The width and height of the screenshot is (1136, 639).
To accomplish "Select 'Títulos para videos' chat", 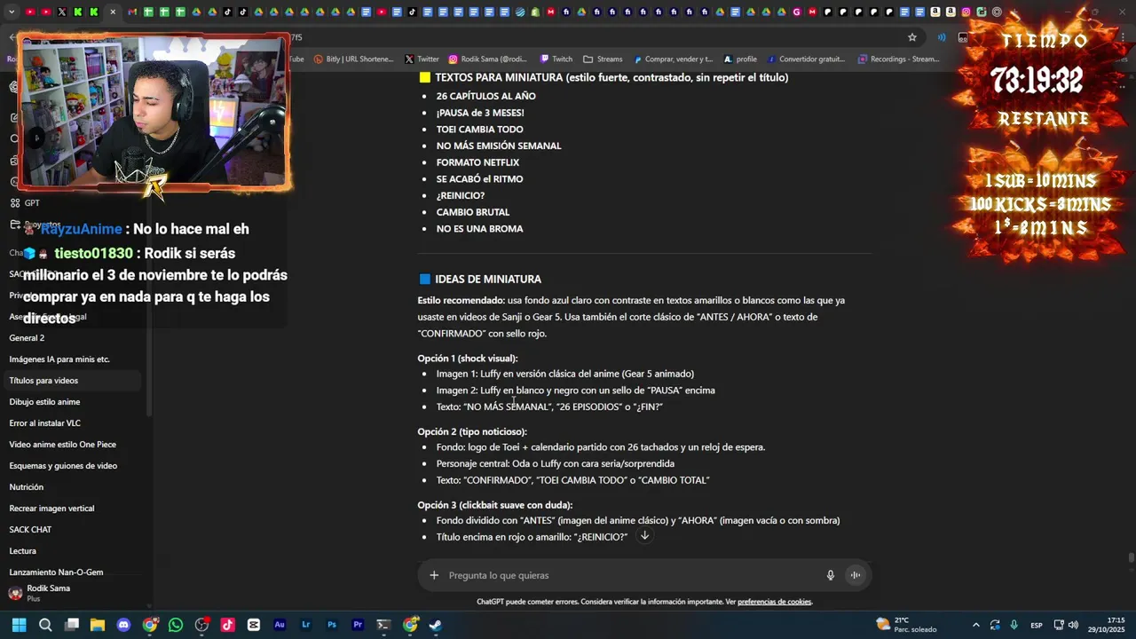I will (x=74, y=381).
